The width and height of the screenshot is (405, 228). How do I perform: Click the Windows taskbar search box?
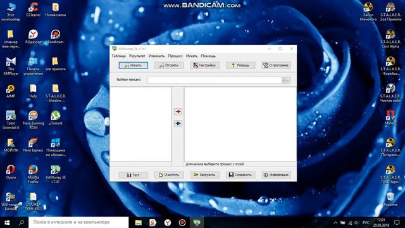[x=78, y=222]
